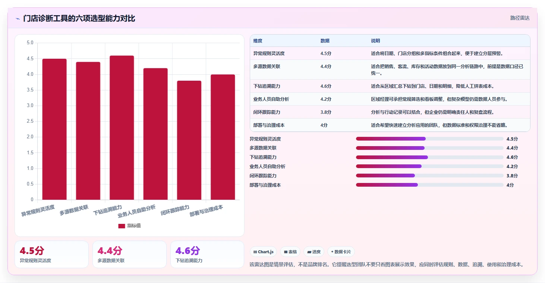Click the lightning icon beside the dashboard title
The width and height of the screenshot is (545, 283).
[18, 19]
